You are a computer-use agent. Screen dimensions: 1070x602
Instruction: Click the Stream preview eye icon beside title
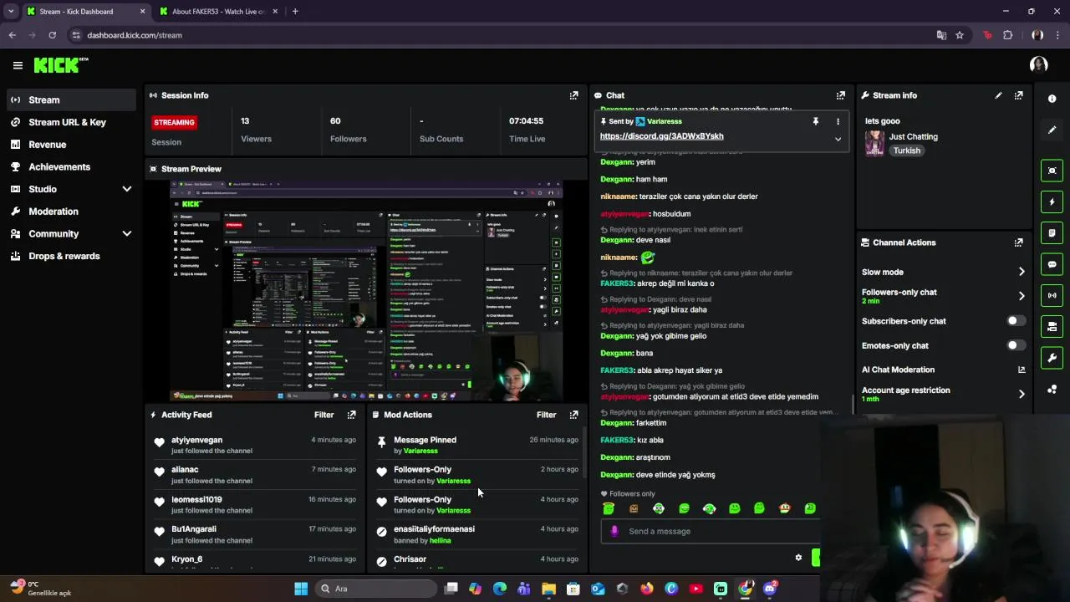tap(153, 169)
